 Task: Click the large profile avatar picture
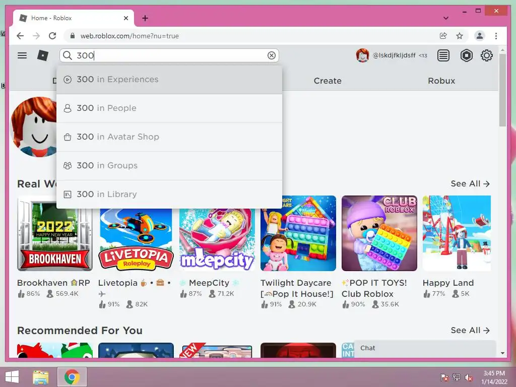[x=34, y=126]
